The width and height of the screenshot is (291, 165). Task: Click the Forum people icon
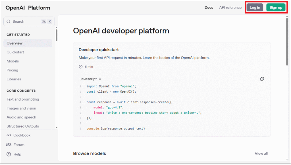click(9, 145)
